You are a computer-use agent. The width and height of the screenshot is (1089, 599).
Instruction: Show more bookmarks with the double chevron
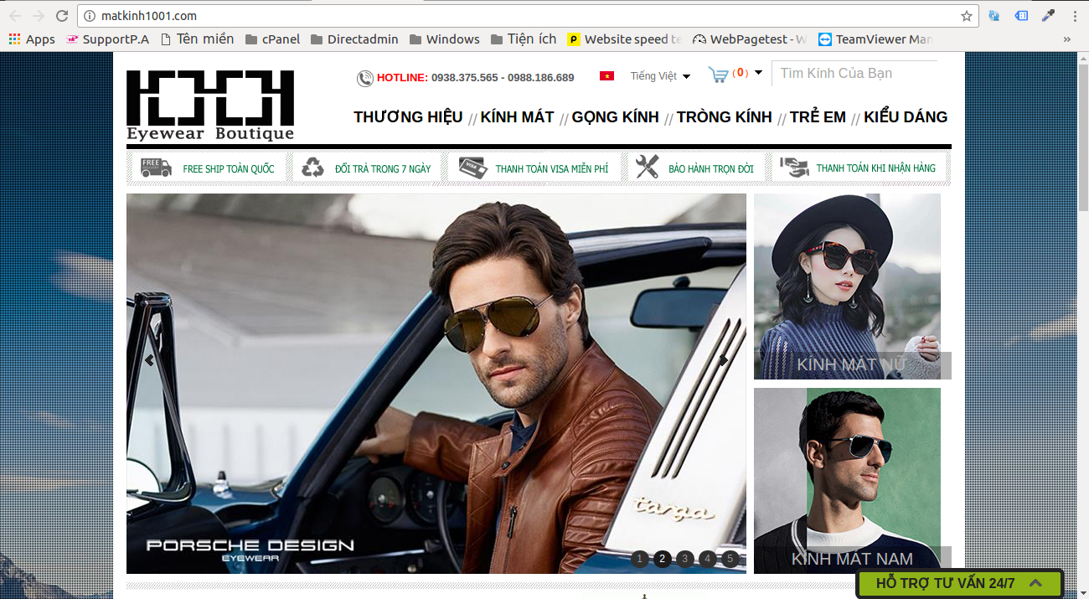(1066, 39)
